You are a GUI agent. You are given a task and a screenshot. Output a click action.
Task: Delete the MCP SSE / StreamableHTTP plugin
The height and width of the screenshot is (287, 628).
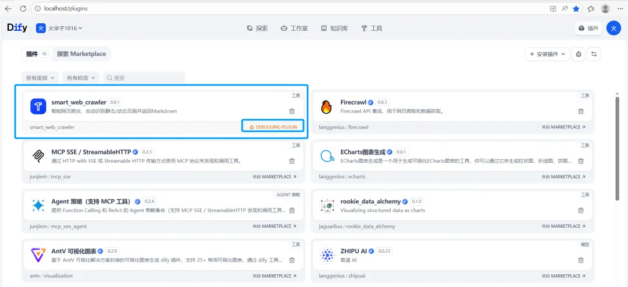click(x=292, y=161)
